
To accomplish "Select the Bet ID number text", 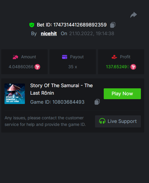I will (x=80, y=25).
